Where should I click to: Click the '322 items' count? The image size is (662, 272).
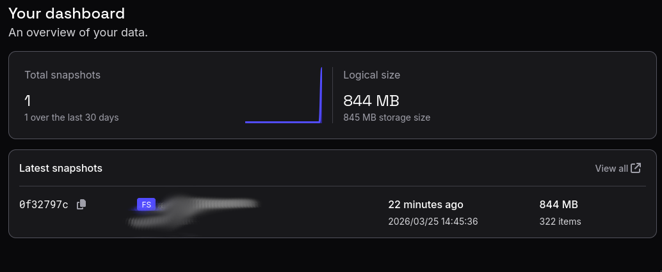[x=560, y=222]
